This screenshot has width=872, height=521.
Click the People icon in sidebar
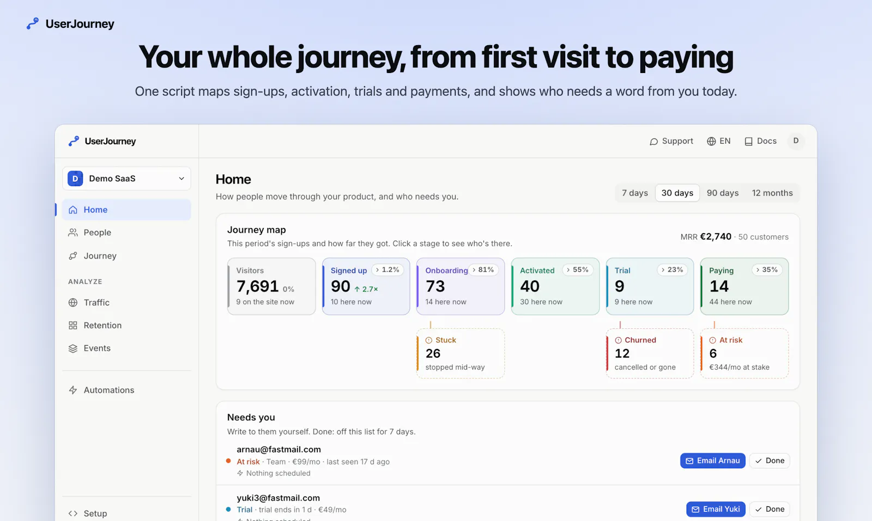click(x=73, y=232)
